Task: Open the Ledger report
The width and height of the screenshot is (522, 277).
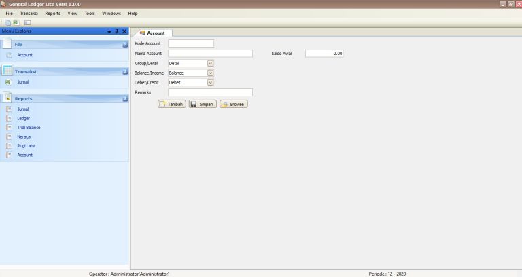Action: coord(23,118)
